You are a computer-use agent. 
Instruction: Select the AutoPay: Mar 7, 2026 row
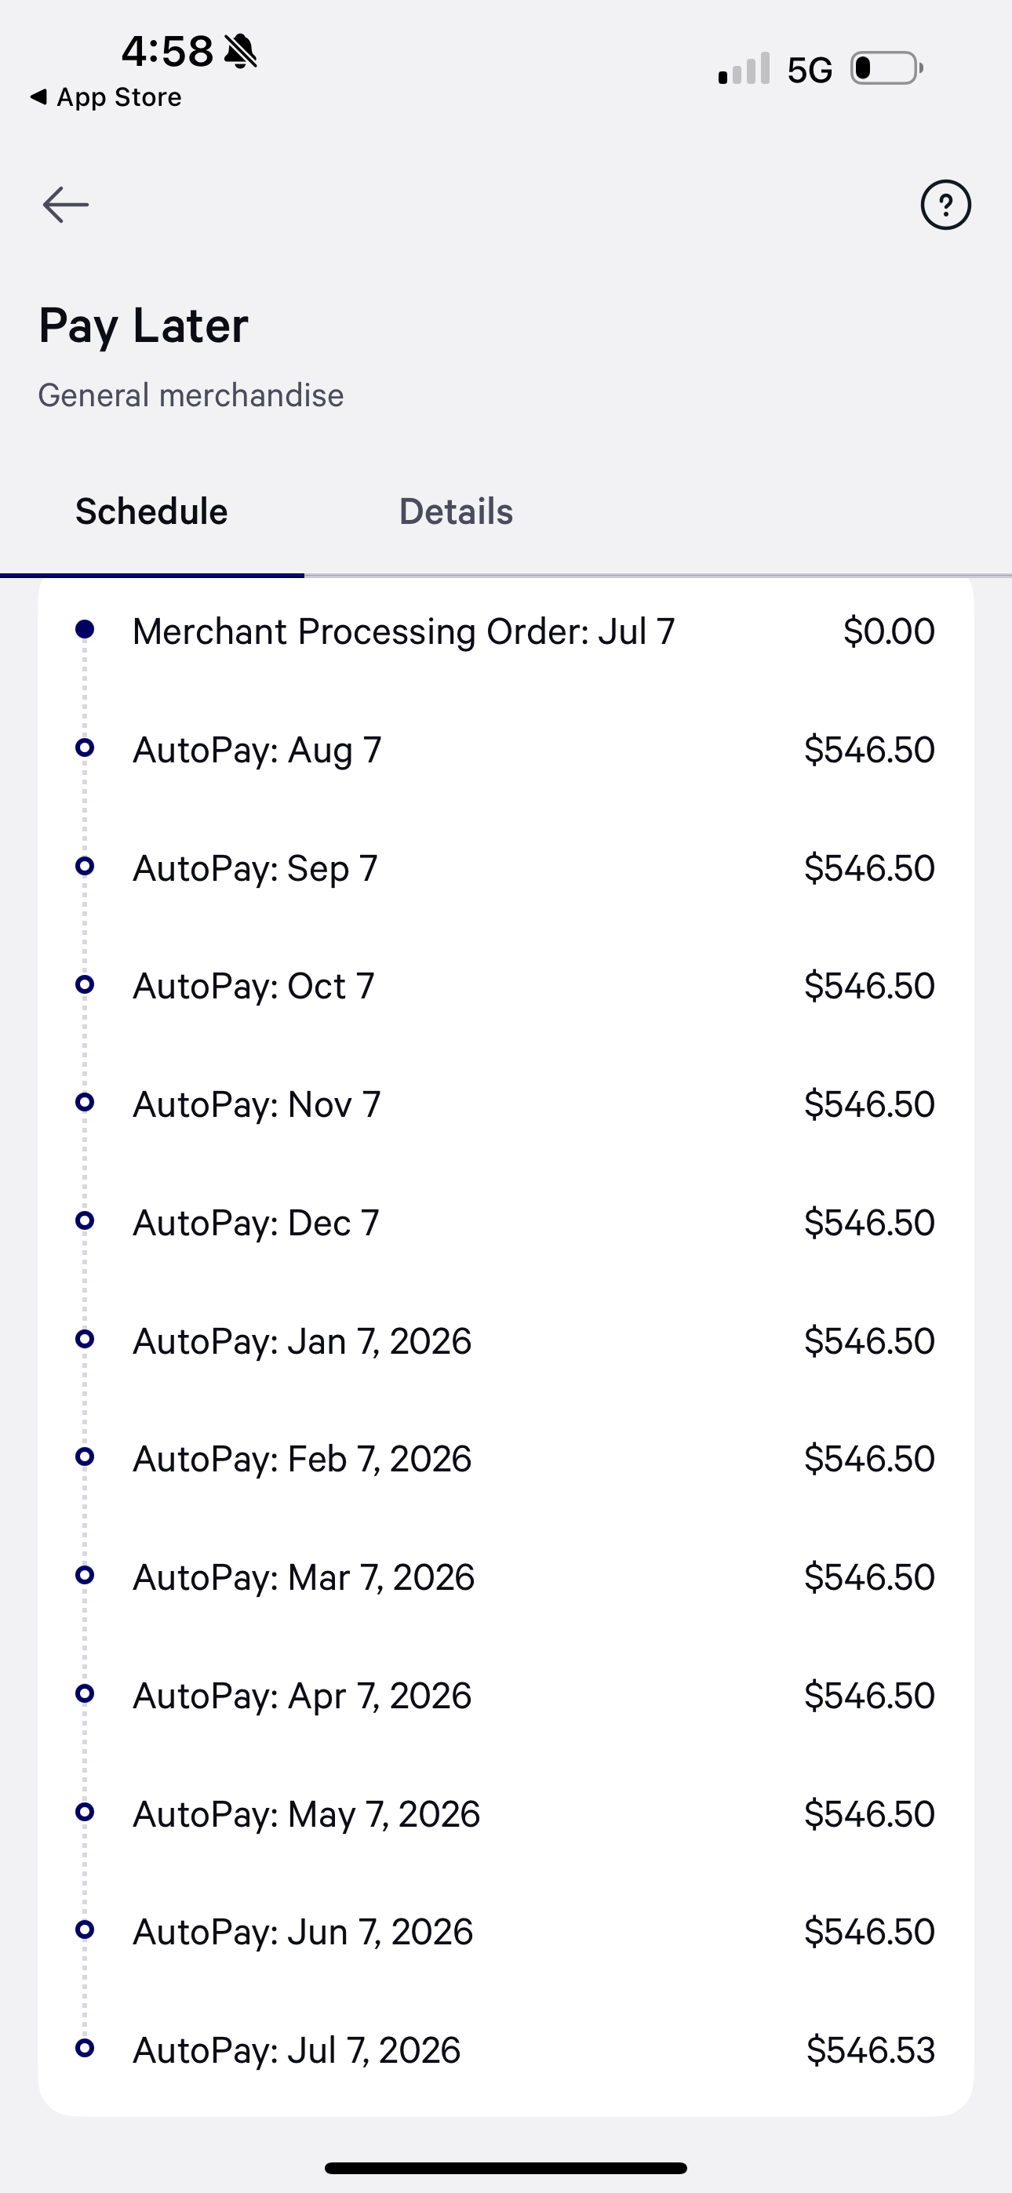(x=506, y=1577)
